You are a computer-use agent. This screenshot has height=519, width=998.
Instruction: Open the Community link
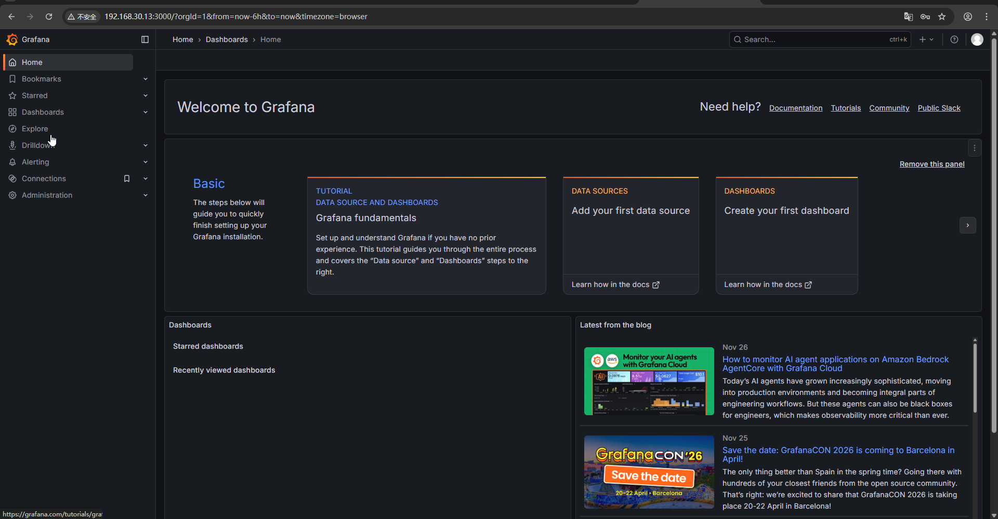pyautogui.click(x=889, y=108)
